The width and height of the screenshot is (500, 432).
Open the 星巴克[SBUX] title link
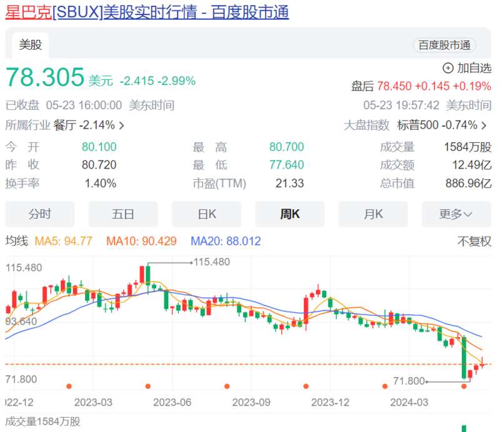[x=147, y=12]
